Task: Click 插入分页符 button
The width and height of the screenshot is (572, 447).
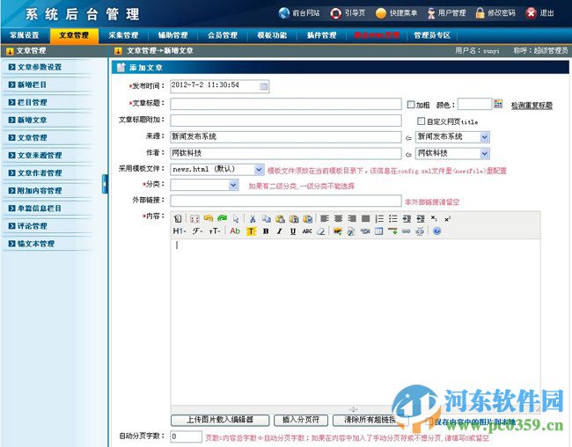Action: (x=301, y=420)
